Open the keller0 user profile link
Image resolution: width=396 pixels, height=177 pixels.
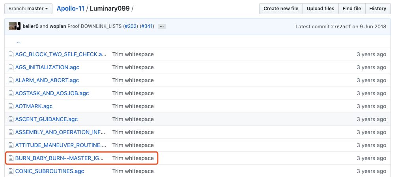[30, 26]
